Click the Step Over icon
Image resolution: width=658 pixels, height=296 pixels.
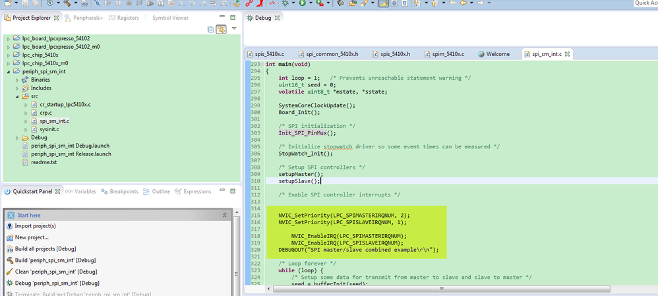pos(192,3)
